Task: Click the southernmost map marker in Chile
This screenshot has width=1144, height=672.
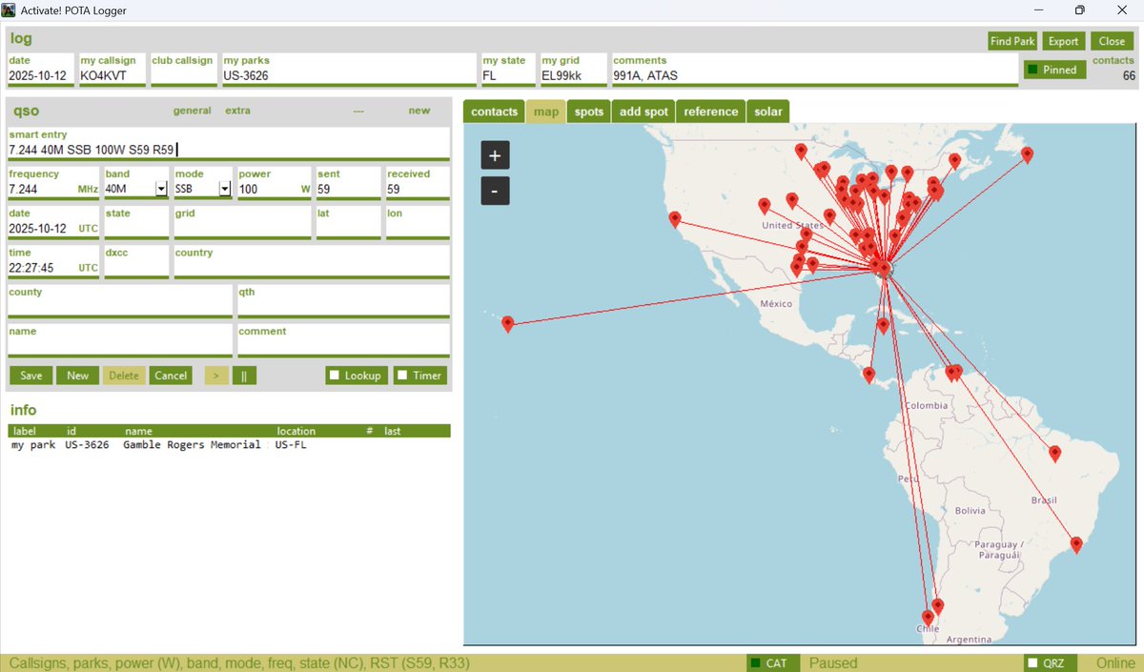Action: coord(928,618)
